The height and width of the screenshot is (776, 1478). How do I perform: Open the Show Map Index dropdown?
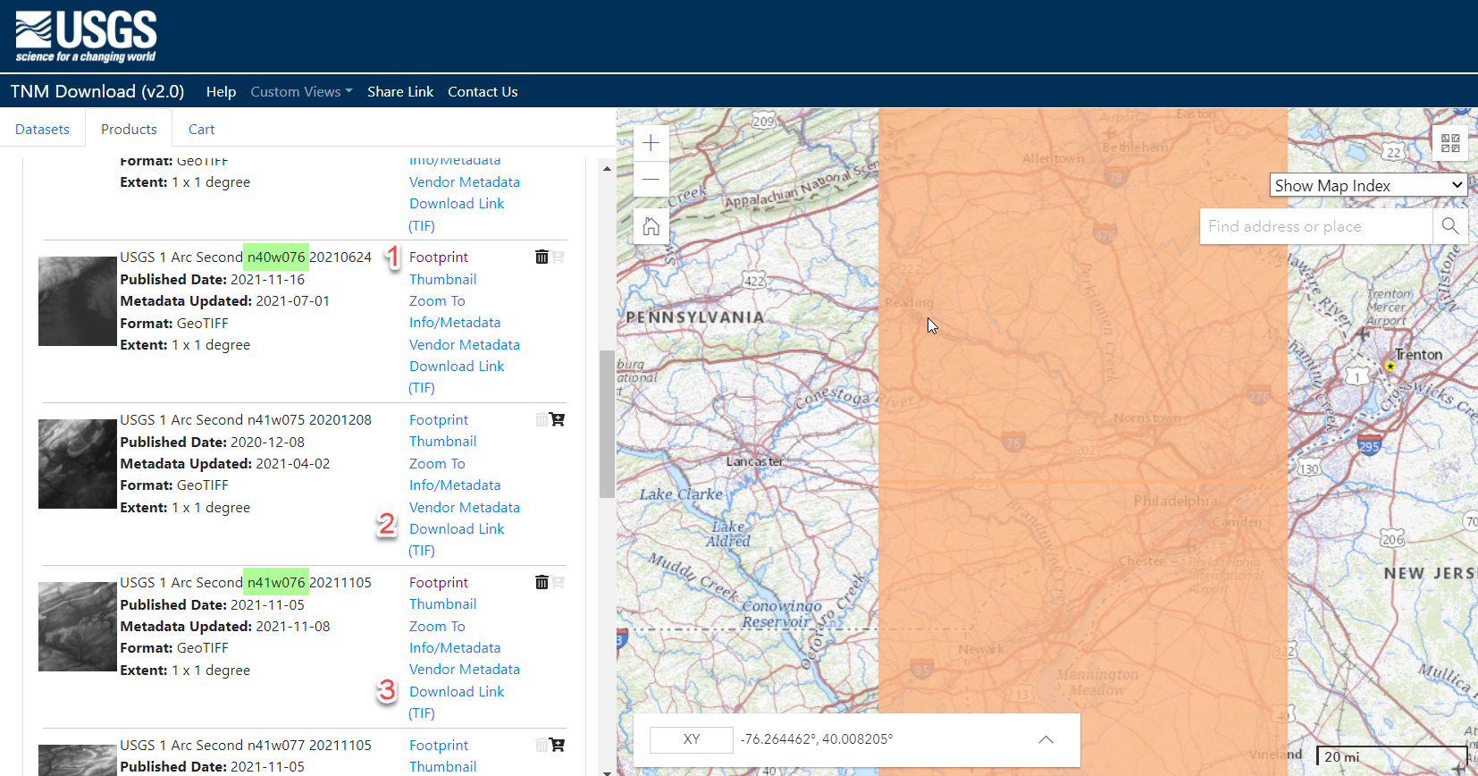[x=1368, y=185]
